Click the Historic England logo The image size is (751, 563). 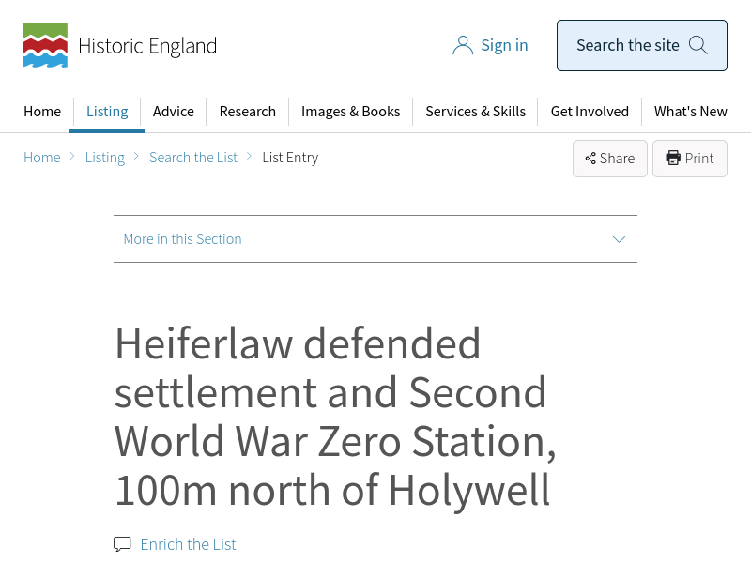click(x=120, y=46)
